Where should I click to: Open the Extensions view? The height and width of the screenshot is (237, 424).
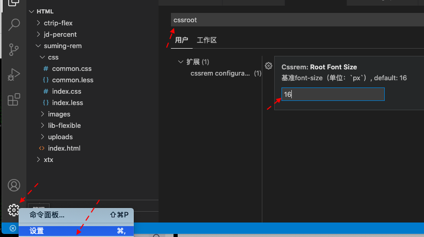14,99
